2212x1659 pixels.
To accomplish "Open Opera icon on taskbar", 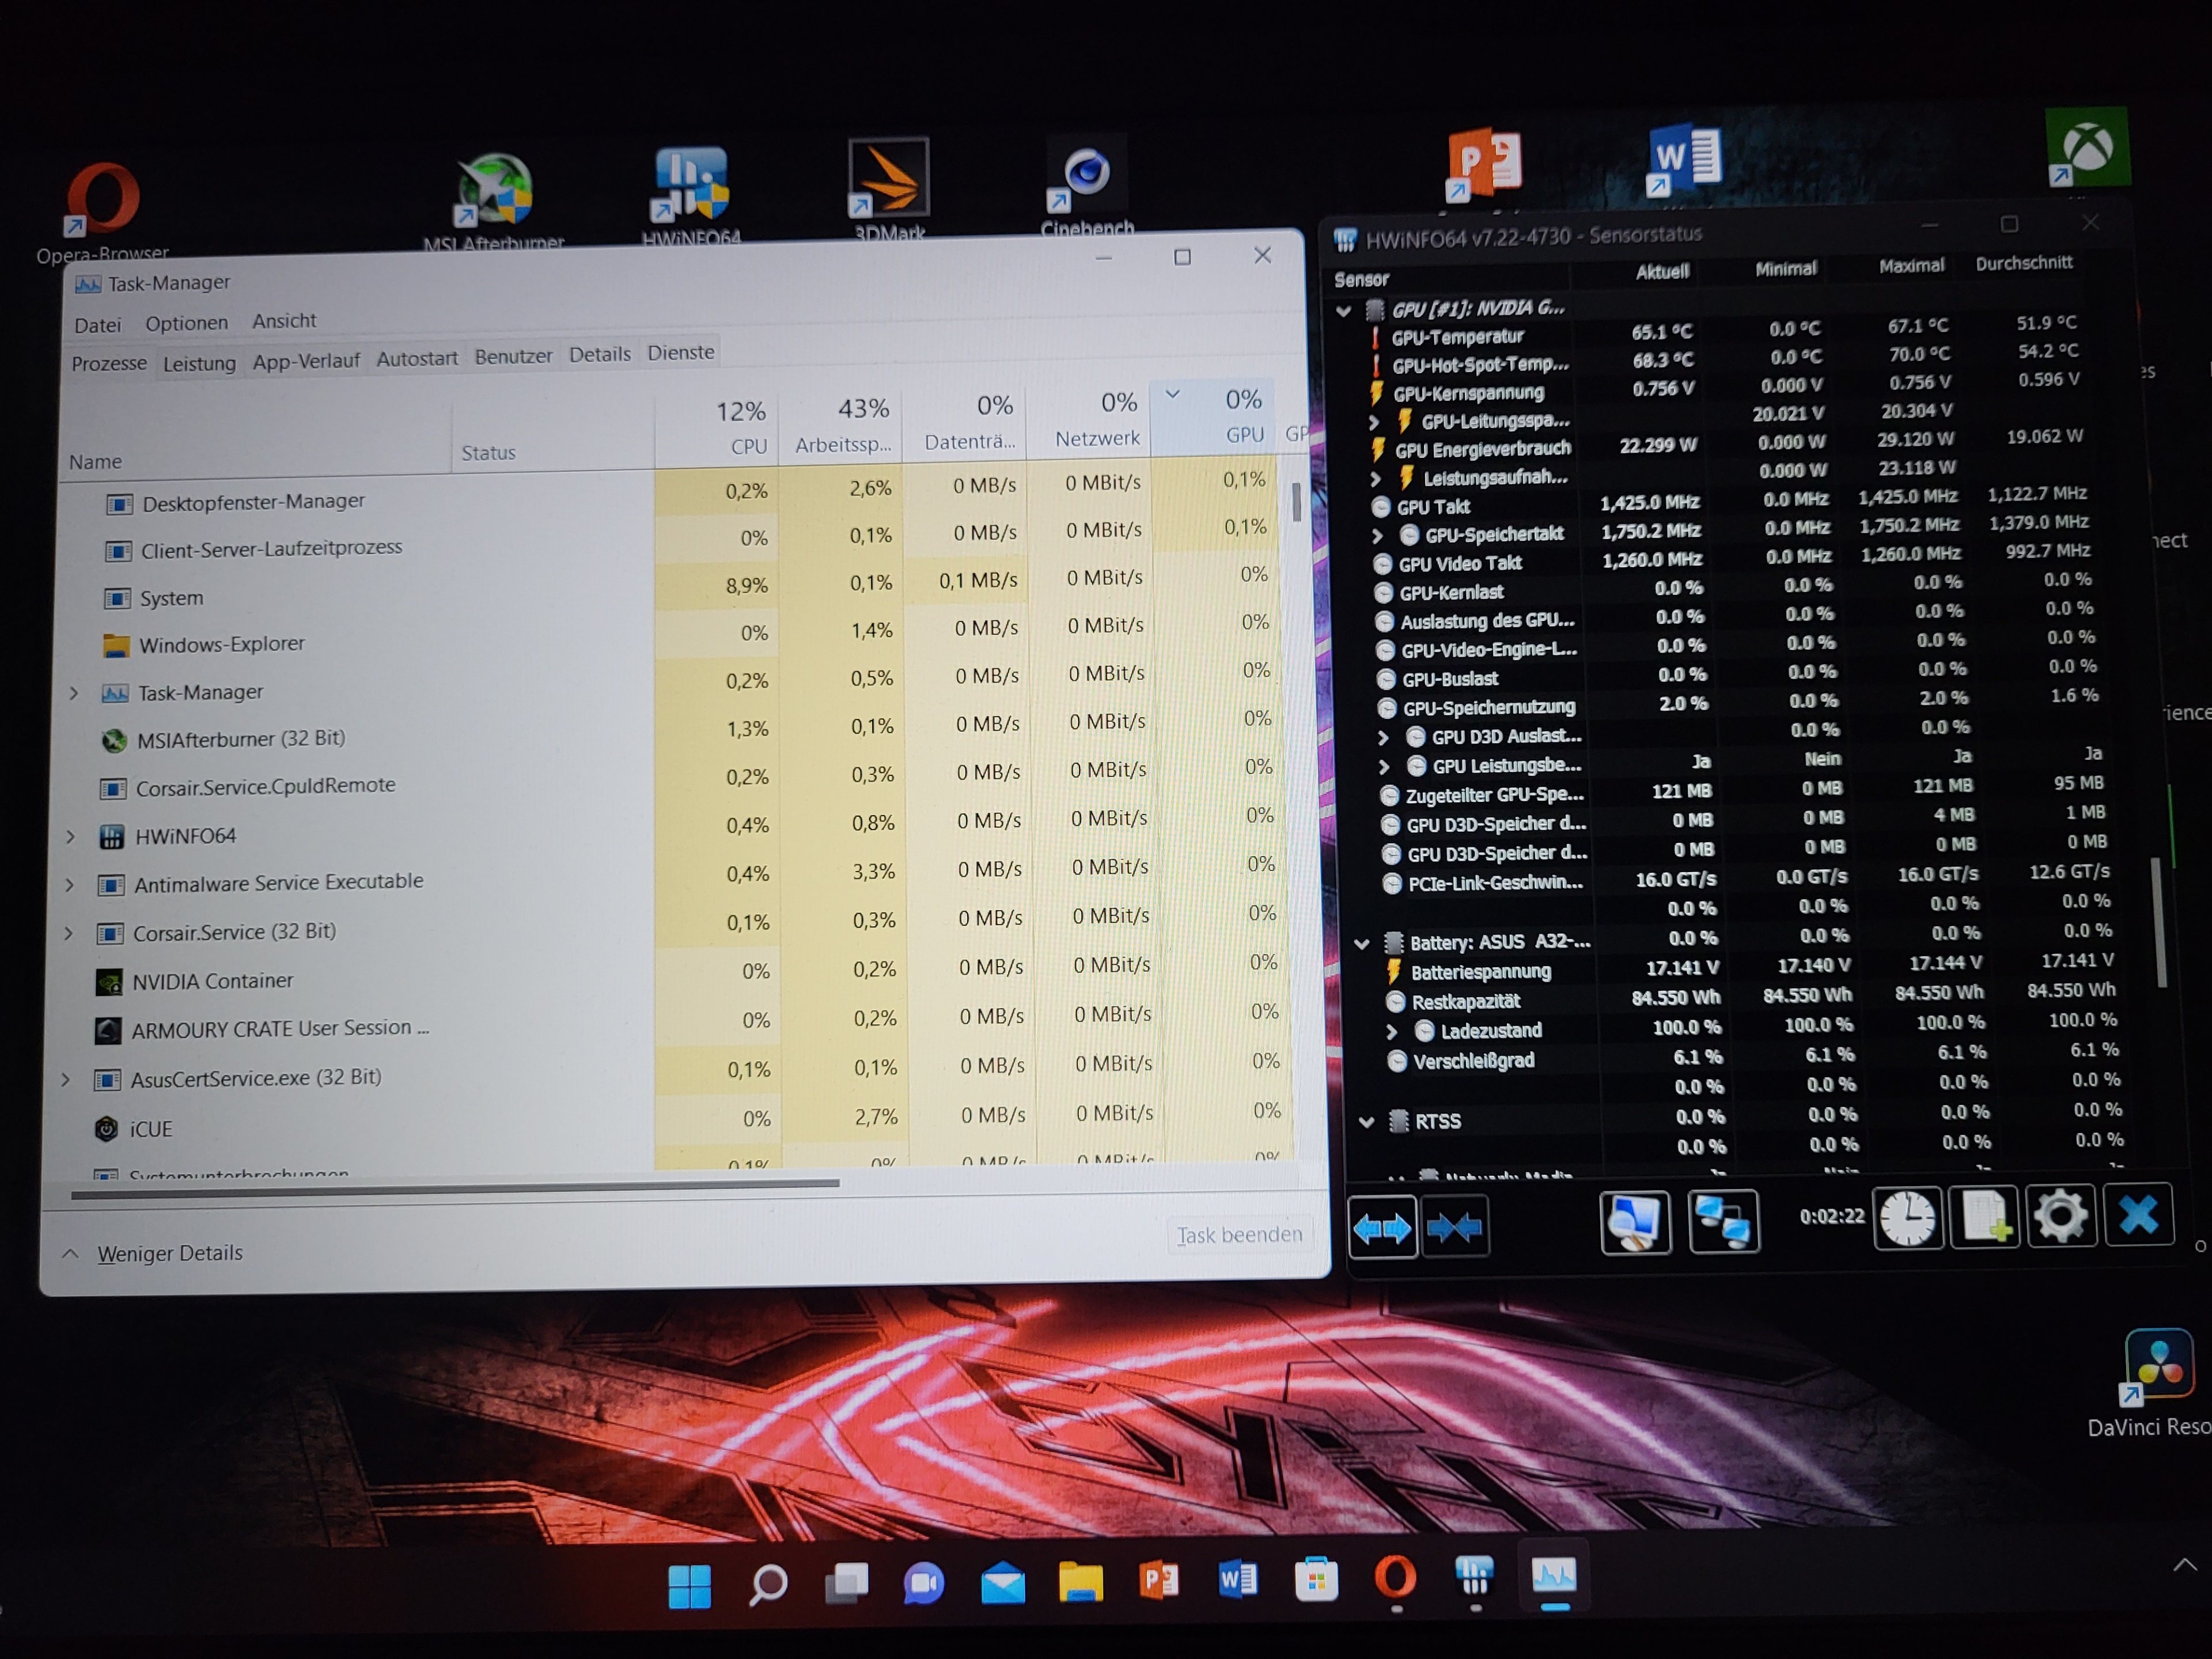I will point(1395,1578).
